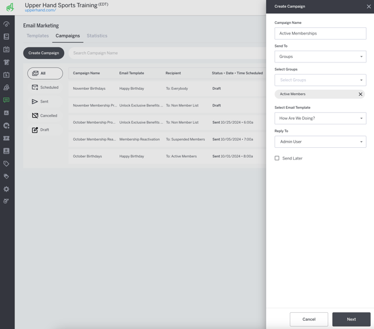Click the Upper Hand green logo
Image resolution: width=374 pixels, height=329 pixels.
tap(10, 7)
